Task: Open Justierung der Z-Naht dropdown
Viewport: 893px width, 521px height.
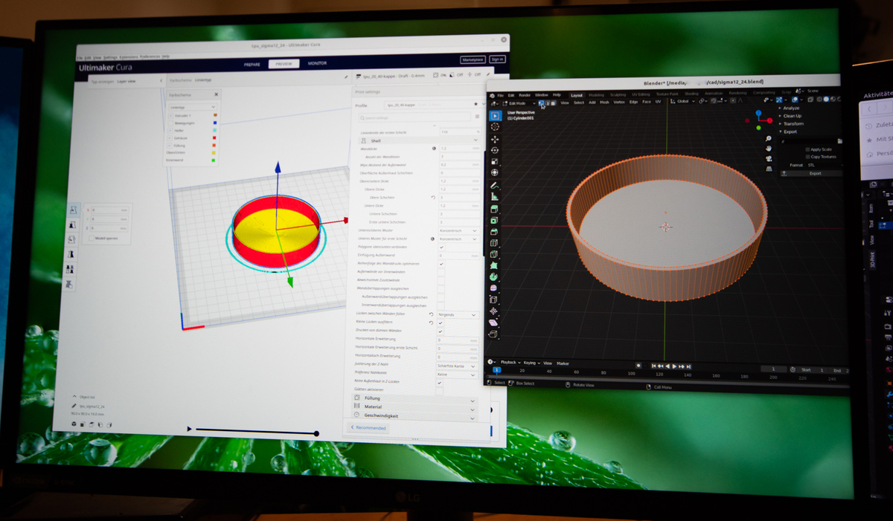Action: click(457, 366)
